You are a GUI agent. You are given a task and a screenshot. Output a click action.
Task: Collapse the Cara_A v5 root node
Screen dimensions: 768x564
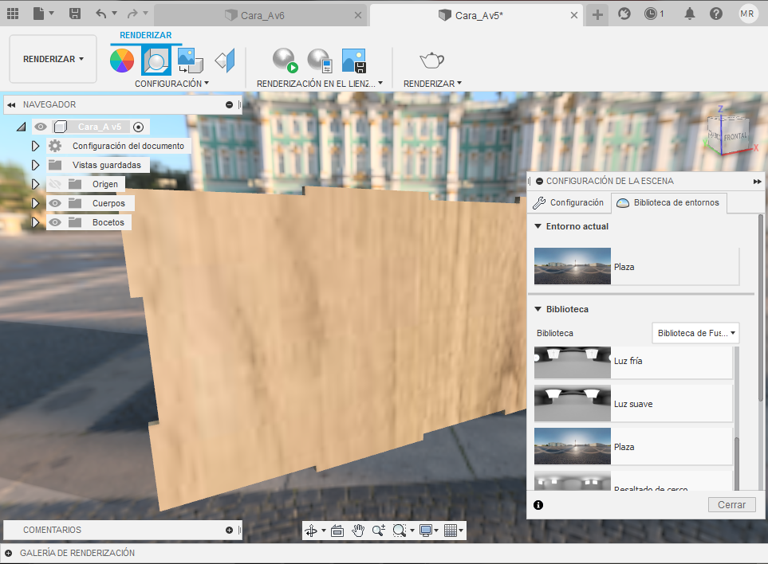[21, 127]
